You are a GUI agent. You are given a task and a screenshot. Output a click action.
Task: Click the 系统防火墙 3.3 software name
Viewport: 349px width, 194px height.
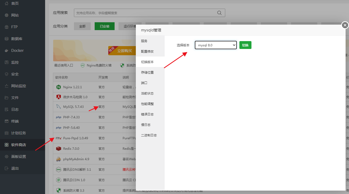[74, 191]
